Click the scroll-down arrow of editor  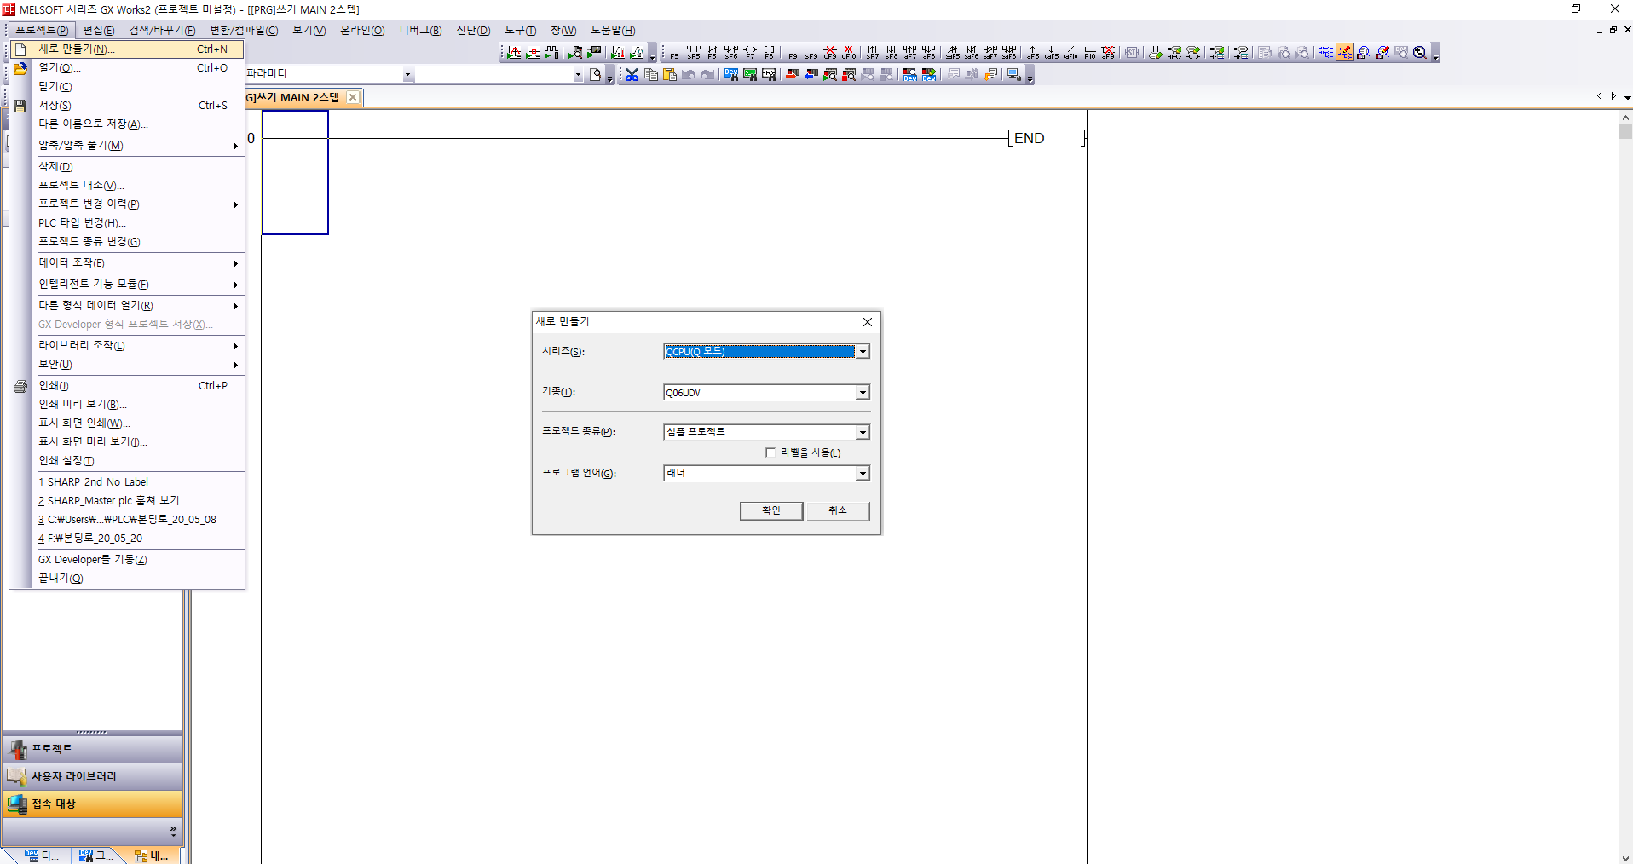click(1625, 858)
